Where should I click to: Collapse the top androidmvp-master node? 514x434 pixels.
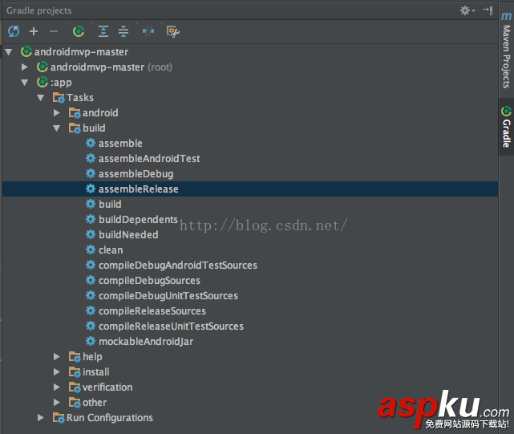point(9,52)
